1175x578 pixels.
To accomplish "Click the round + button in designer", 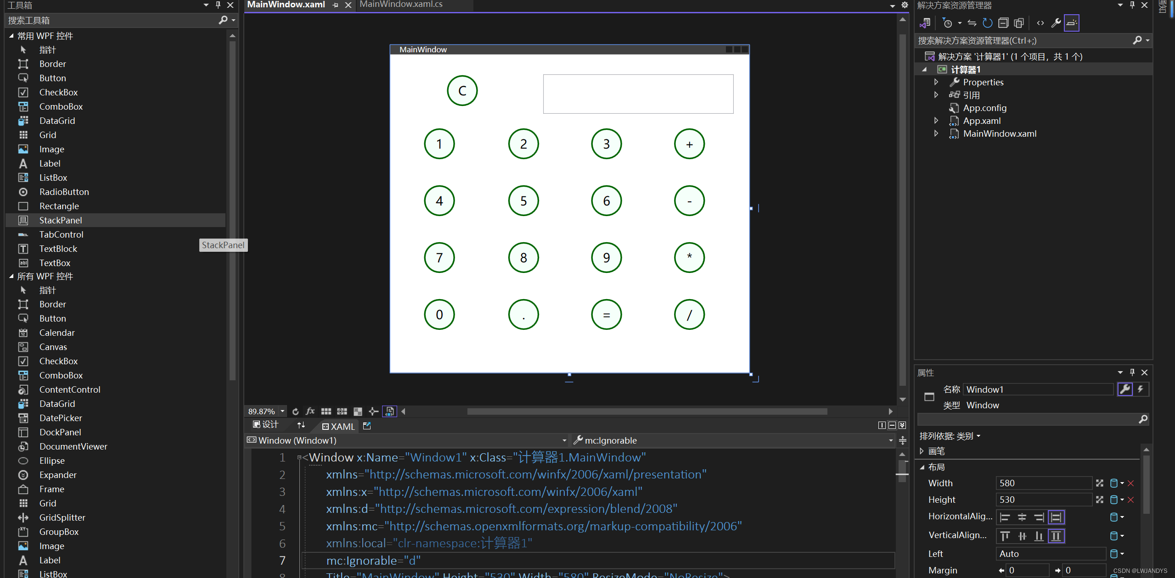I will click(689, 144).
